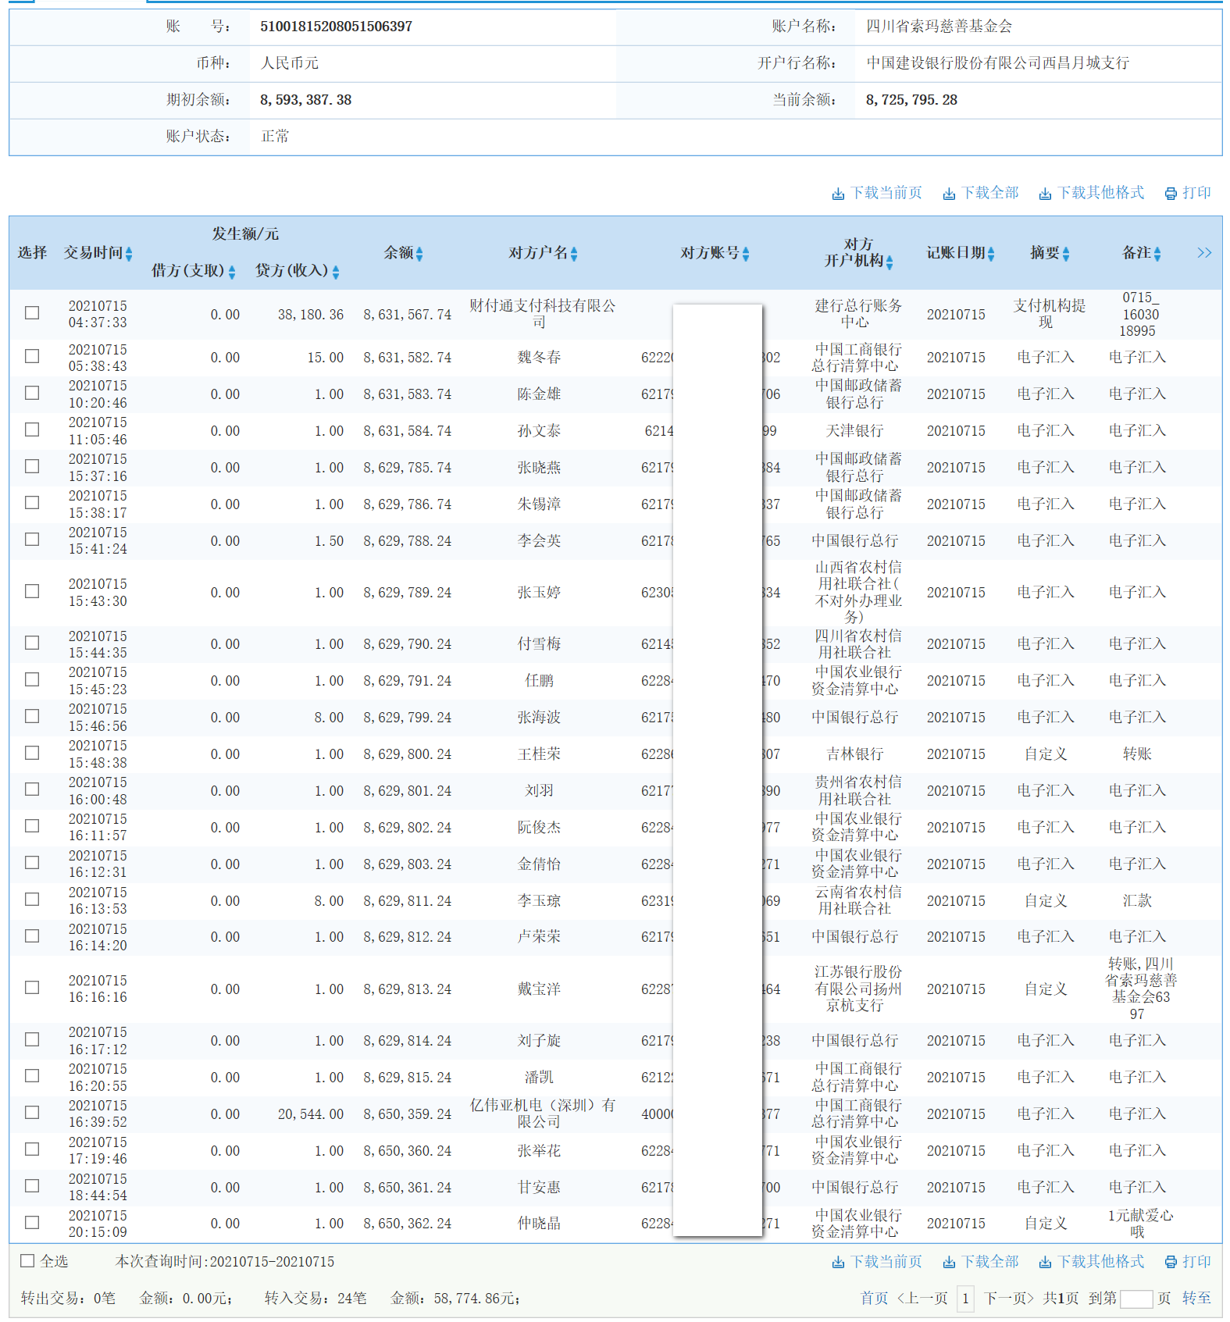This screenshot has width=1230, height=1322.
Task: Select the 魏冬春 transaction checkbox
Action: [32, 356]
